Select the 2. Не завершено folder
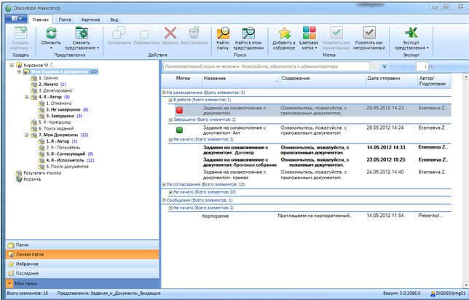 (x=61, y=109)
